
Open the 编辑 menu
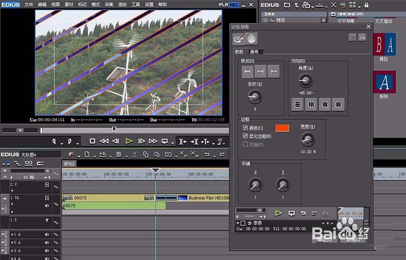click(42, 5)
